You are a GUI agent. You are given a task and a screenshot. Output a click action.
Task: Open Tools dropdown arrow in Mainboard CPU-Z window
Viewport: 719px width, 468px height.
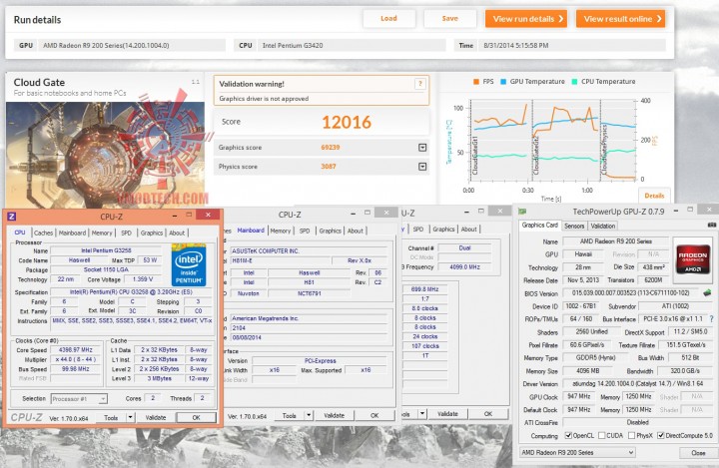tap(309, 416)
